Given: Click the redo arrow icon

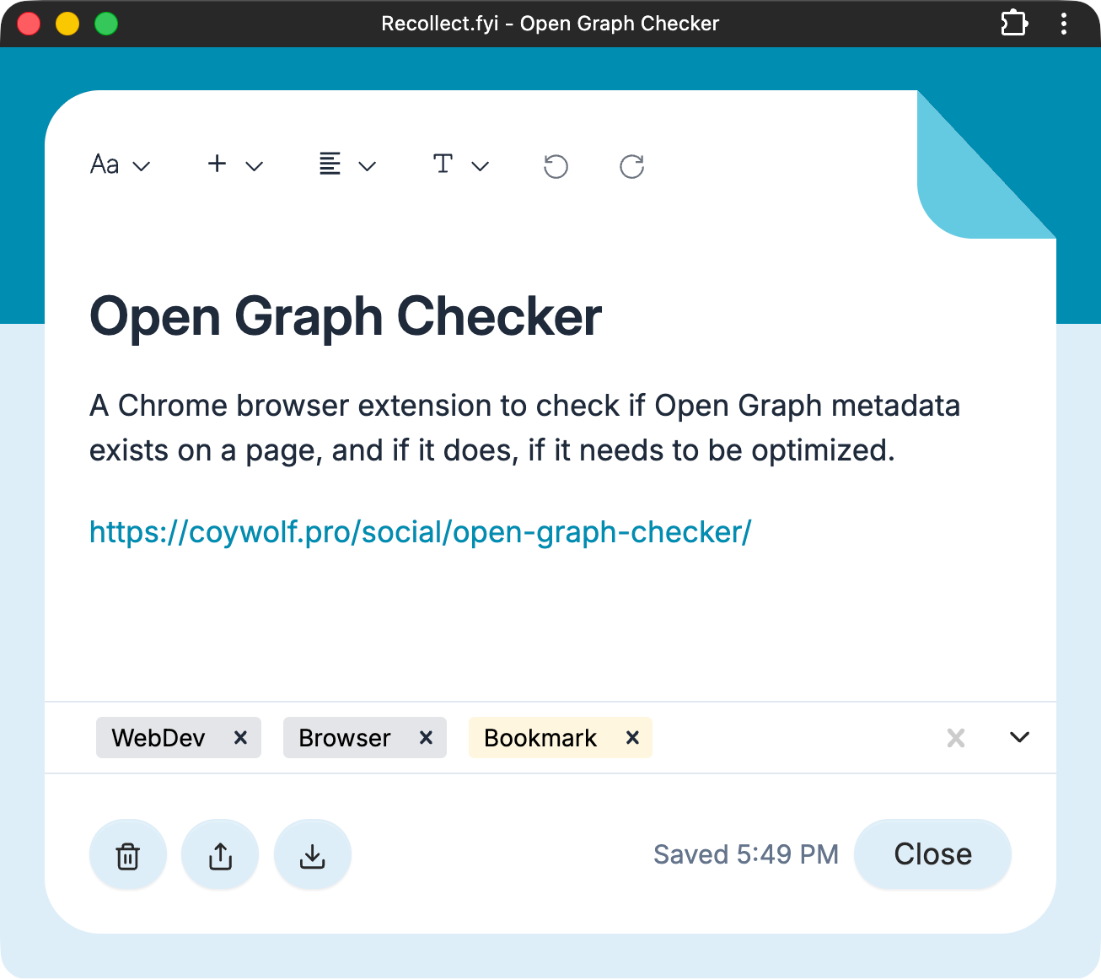Looking at the screenshot, I should (x=631, y=166).
